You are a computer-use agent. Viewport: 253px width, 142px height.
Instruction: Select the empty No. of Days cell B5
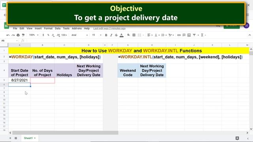tap(43, 80)
